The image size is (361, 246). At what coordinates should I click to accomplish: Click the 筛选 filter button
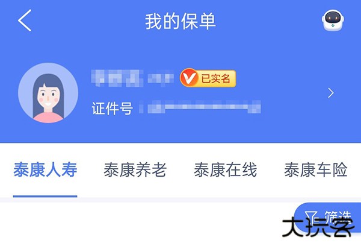point(327,217)
